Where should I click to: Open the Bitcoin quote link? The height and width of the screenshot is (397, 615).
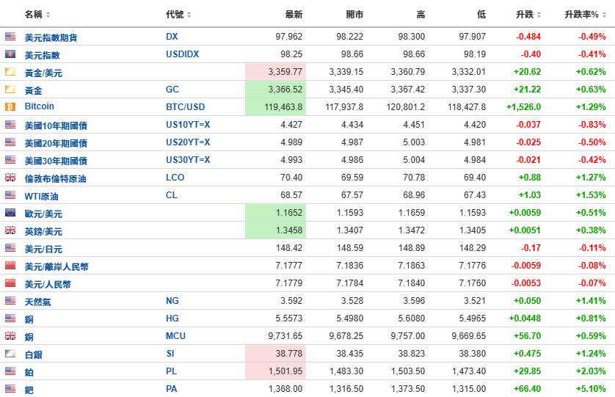[39, 106]
